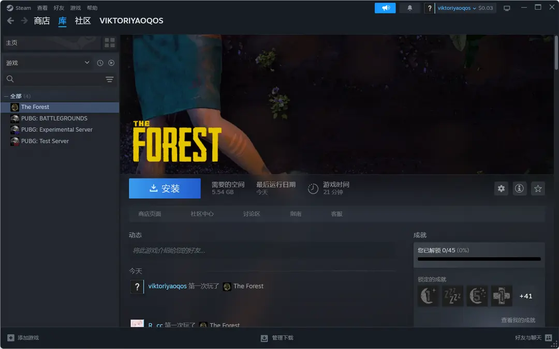Click the activity post input field
This screenshot has width=559, height=349.
(x=262, y=251)
